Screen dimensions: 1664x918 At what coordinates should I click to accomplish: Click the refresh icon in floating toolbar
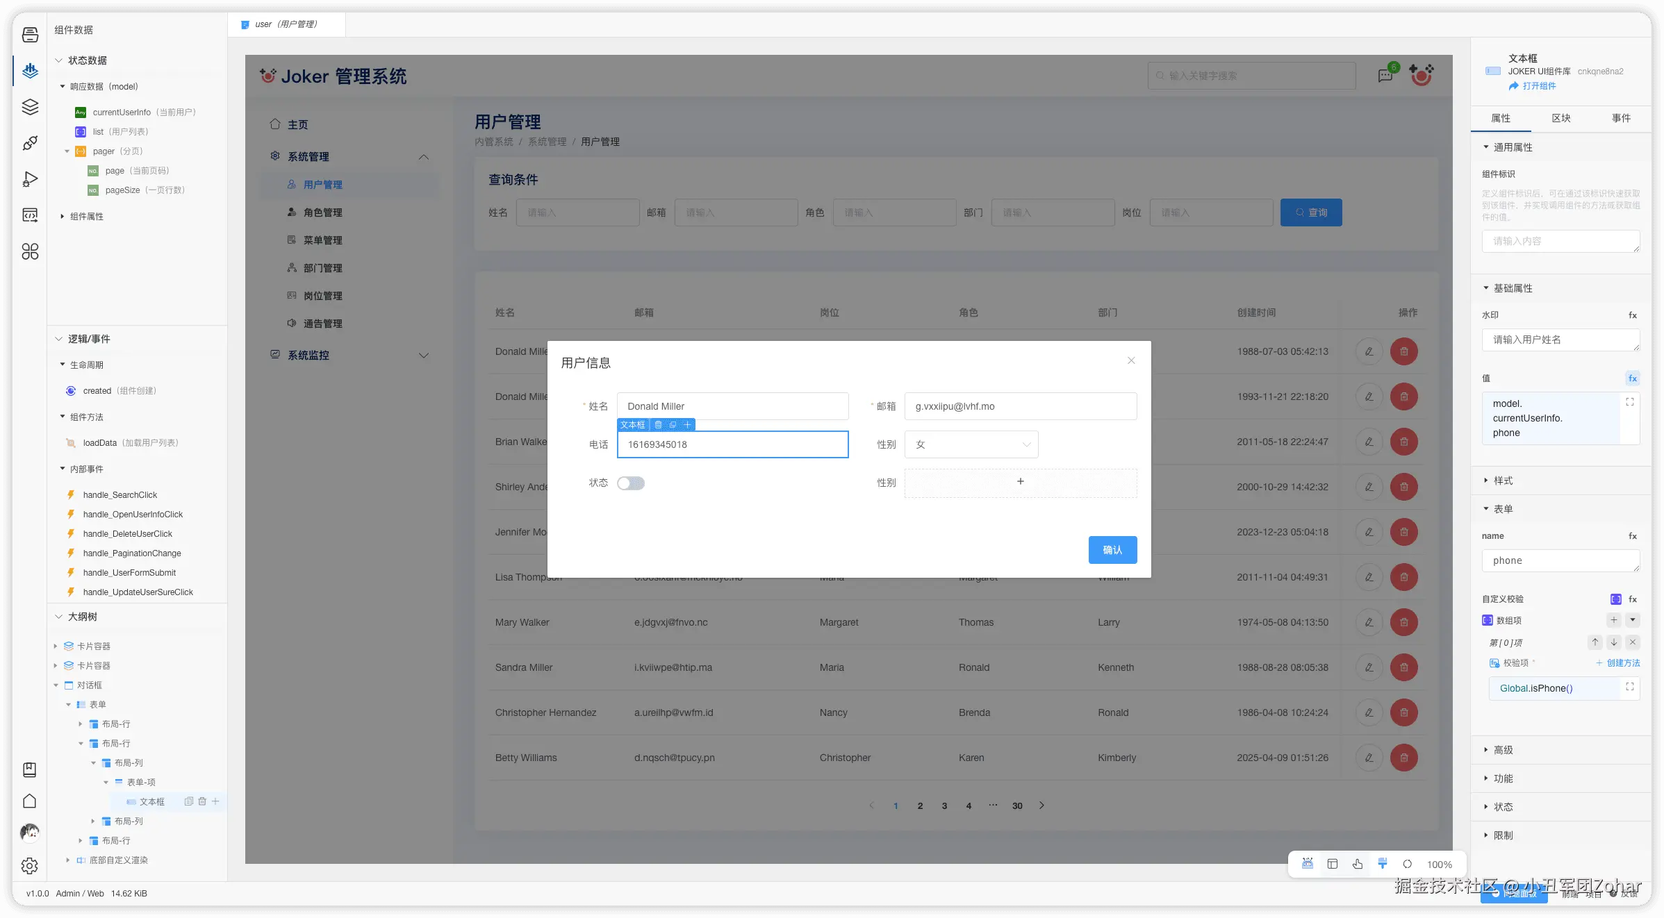[x=1407, y=864]
